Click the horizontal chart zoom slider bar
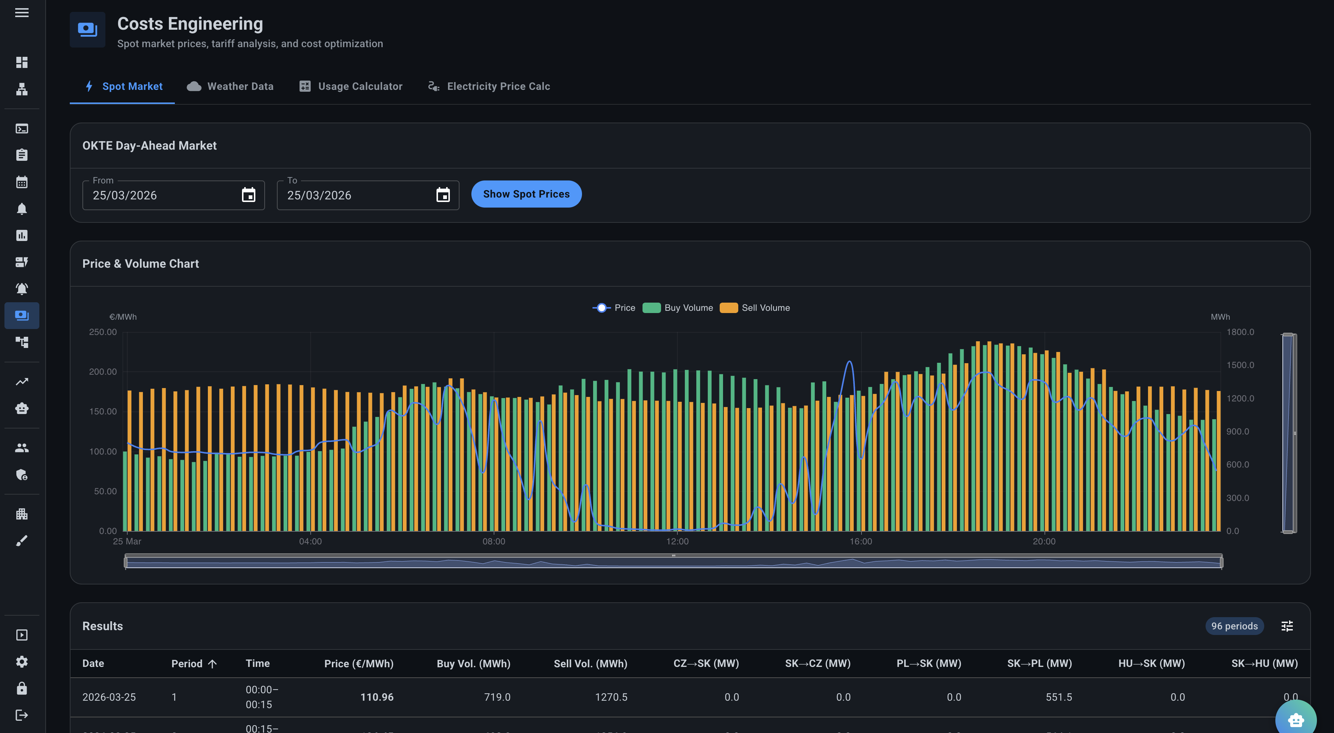1334x733 pixels. click(x=673, y=562)
